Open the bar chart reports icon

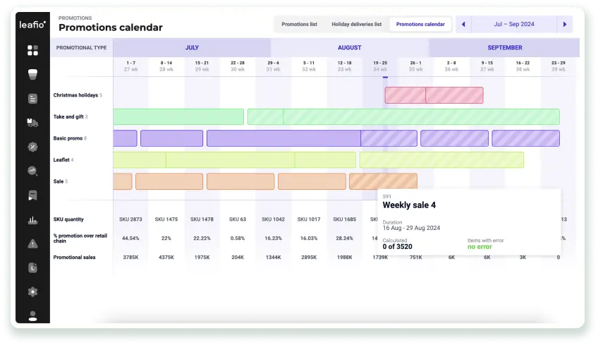pos(32,219)
